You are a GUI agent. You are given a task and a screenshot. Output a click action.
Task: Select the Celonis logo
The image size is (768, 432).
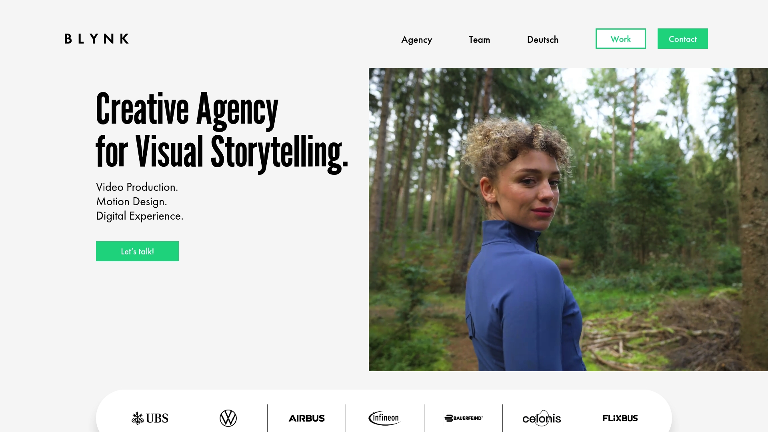542,418
